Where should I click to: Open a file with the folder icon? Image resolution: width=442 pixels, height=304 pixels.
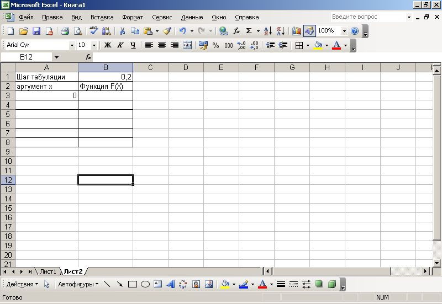tap(24, 31)
